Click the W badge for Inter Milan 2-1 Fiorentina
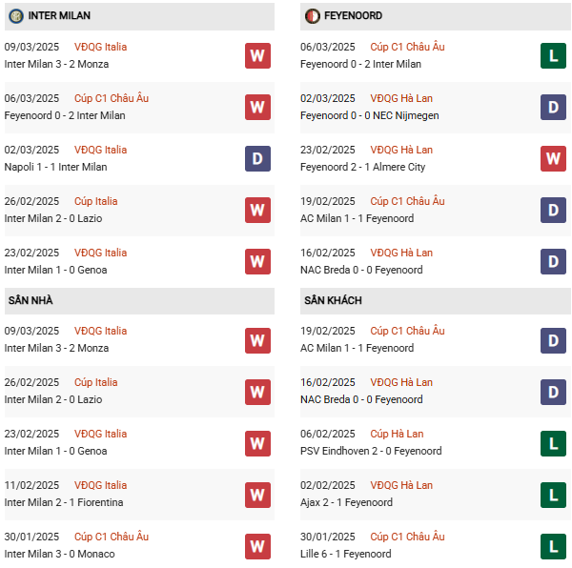Viewport: 572px width, 568px height. pos(257,494)
